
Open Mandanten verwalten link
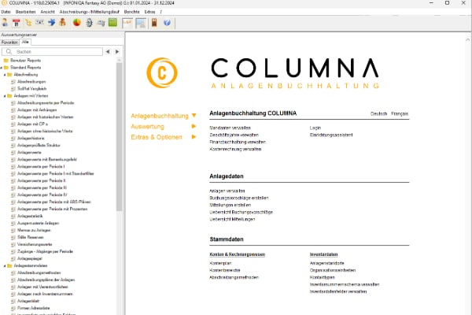coord(230,128)
